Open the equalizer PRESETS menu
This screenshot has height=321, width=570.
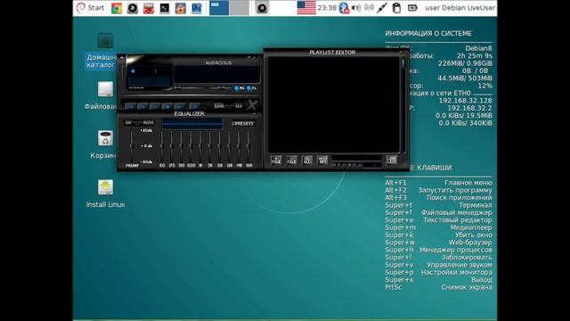[x=243, y=124]
